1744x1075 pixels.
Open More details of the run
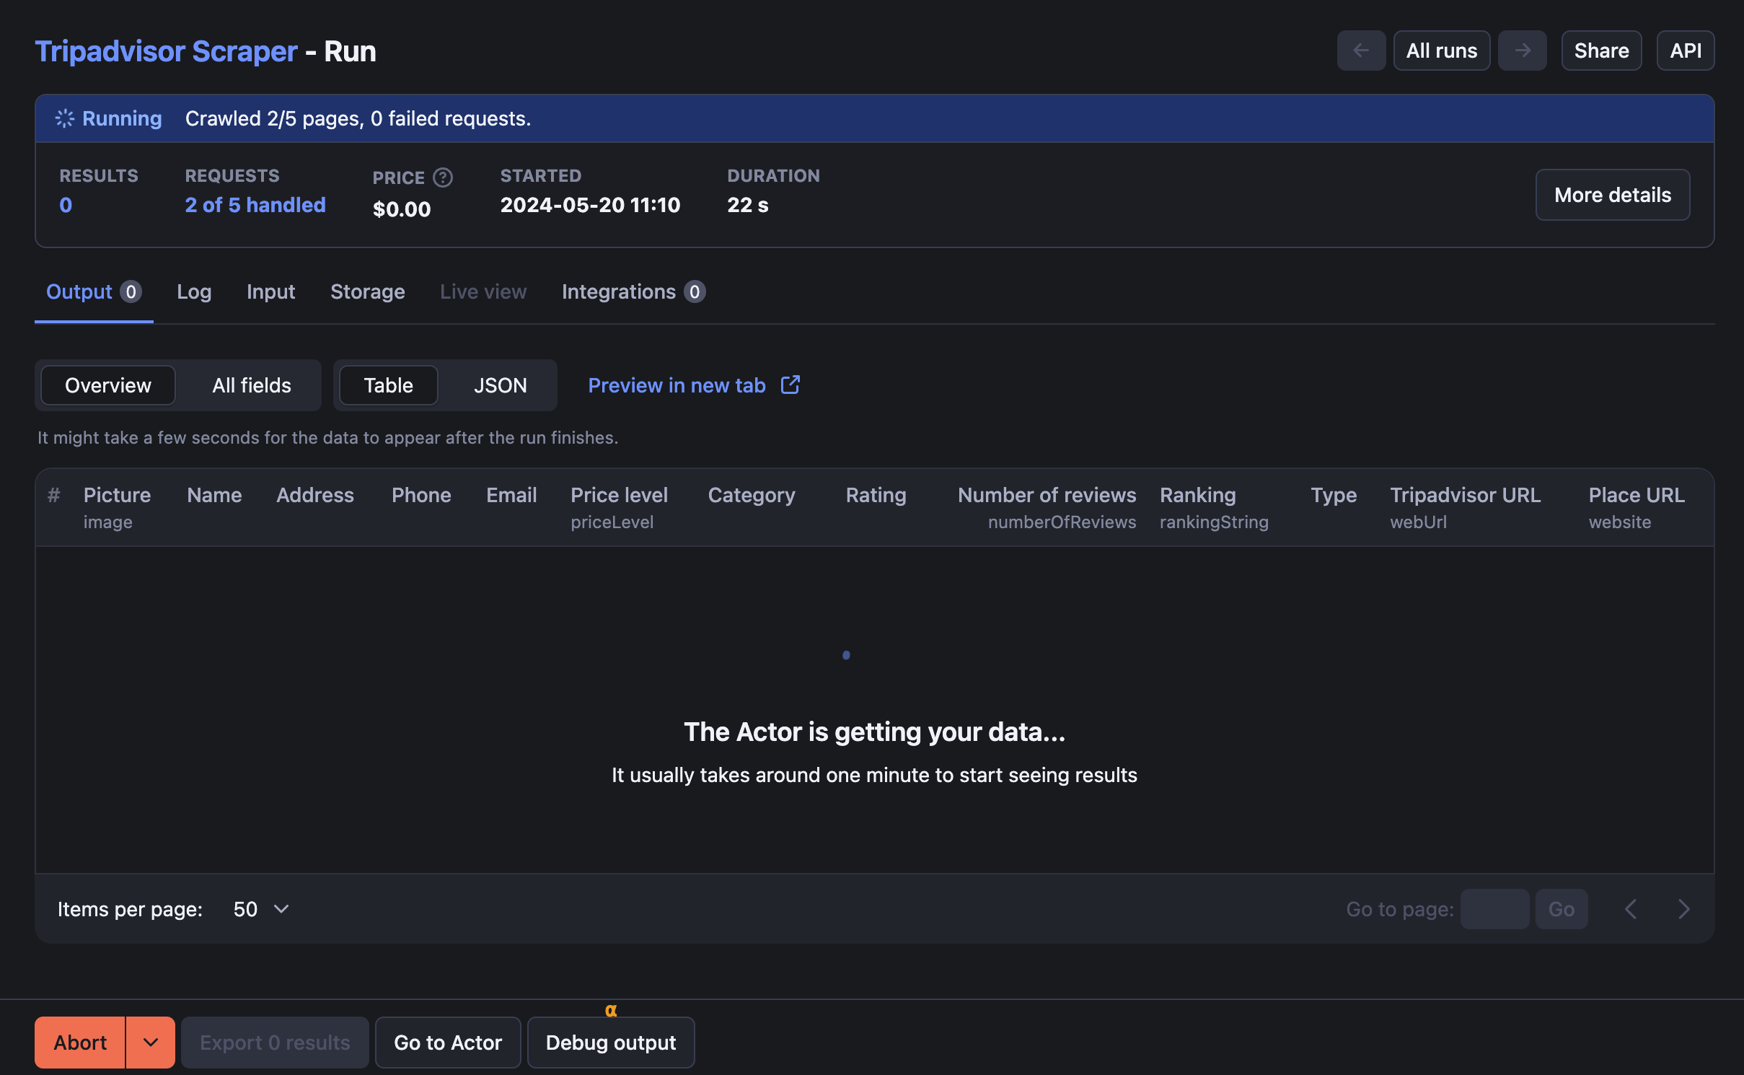pos(1612,195)
